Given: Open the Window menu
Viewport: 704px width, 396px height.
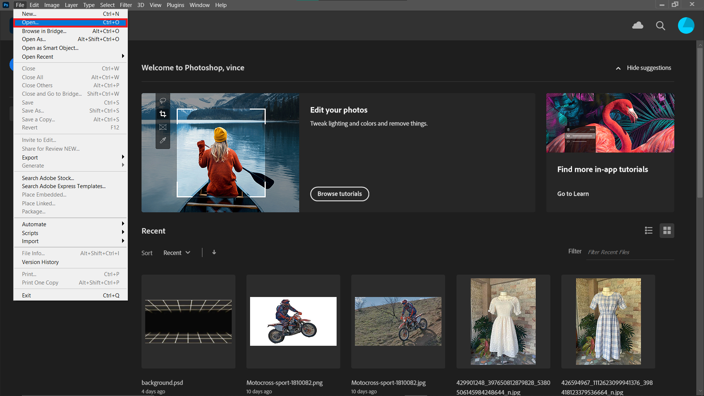Looking at the screenshot, I should coord(199,5).
